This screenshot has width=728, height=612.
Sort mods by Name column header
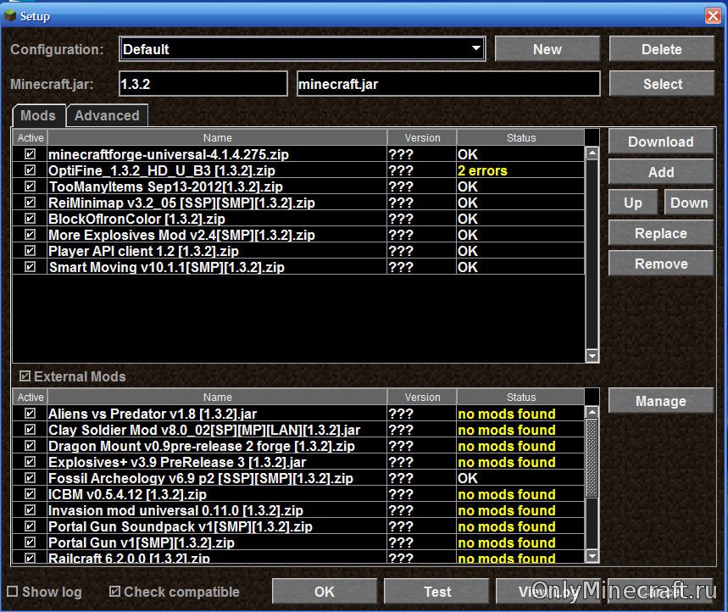(217, 137)
